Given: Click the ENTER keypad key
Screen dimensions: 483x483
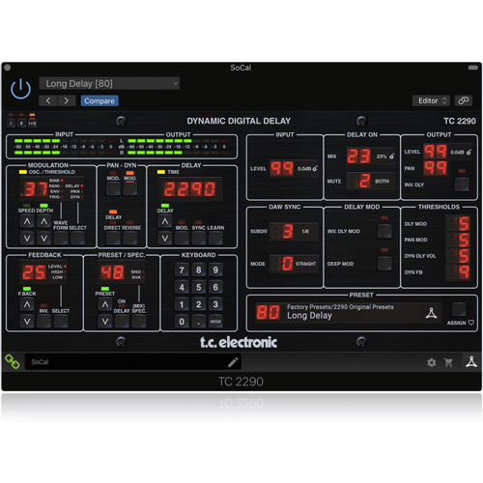Looking at the screenshot, I should [215, 322].
